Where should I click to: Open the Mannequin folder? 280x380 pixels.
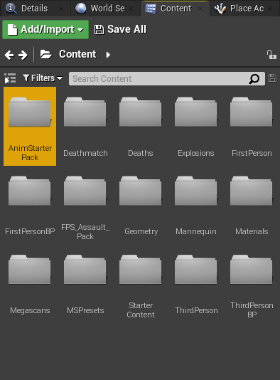coord(195,206)
